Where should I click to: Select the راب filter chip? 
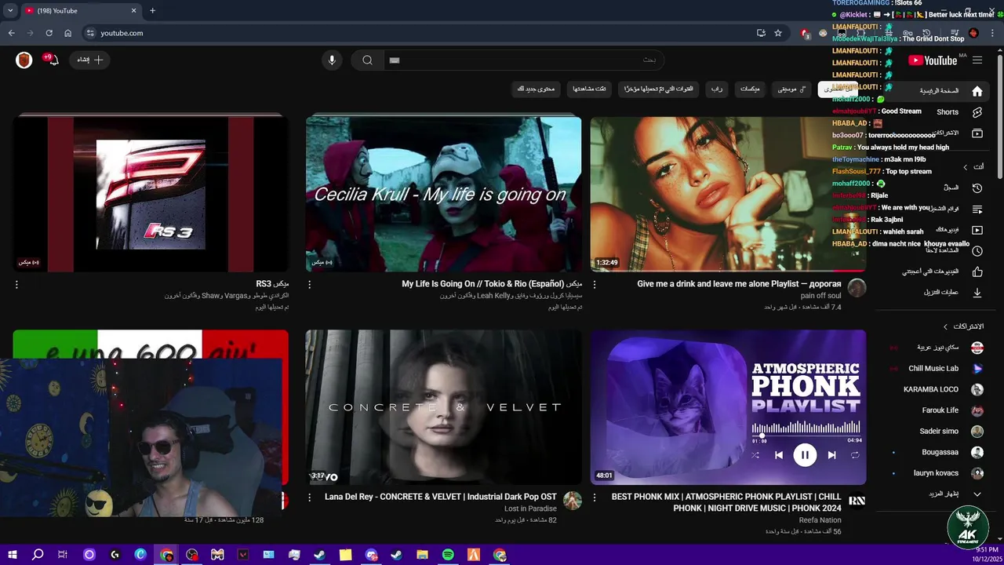click(716, 89)
